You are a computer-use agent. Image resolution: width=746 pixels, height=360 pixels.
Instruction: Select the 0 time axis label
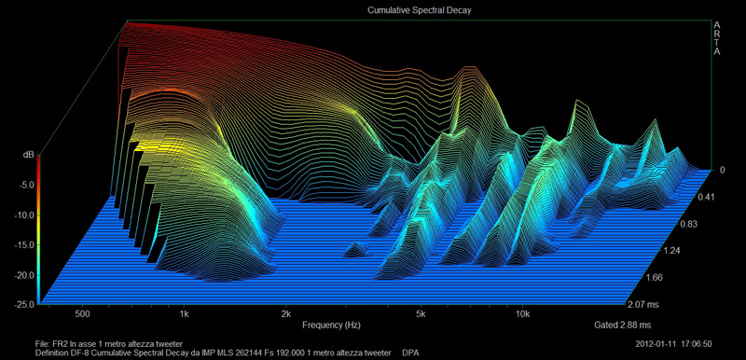click(x=722, y=170)
